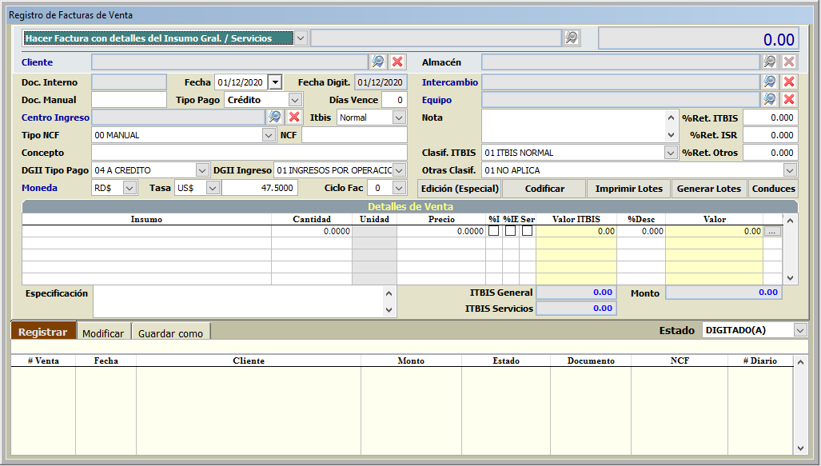
Task: Expand the Ciclo Fac dropdown
Action: point(399,188)
